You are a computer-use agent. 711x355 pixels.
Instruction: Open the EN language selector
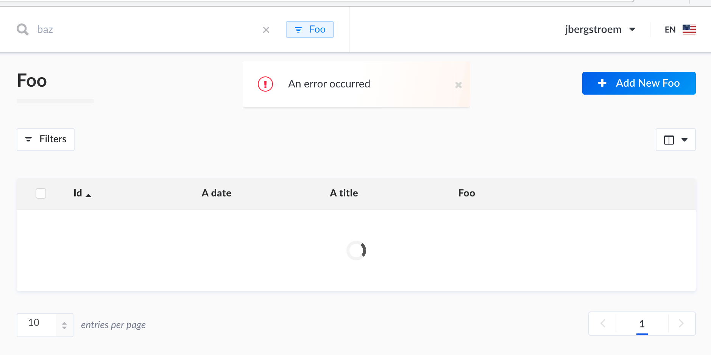click(x=670, y=29)
